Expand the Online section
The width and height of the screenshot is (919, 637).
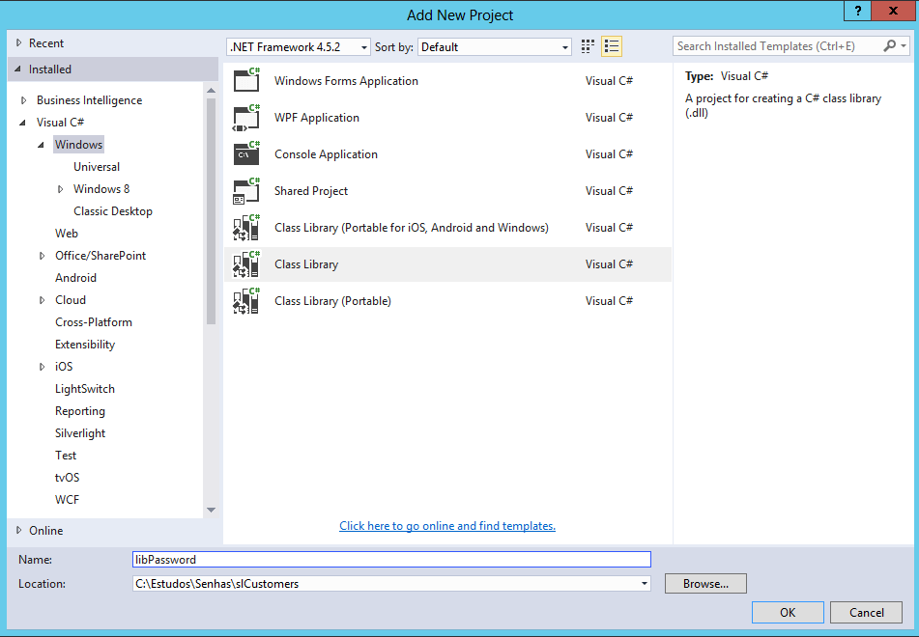(x=18, y=530)
